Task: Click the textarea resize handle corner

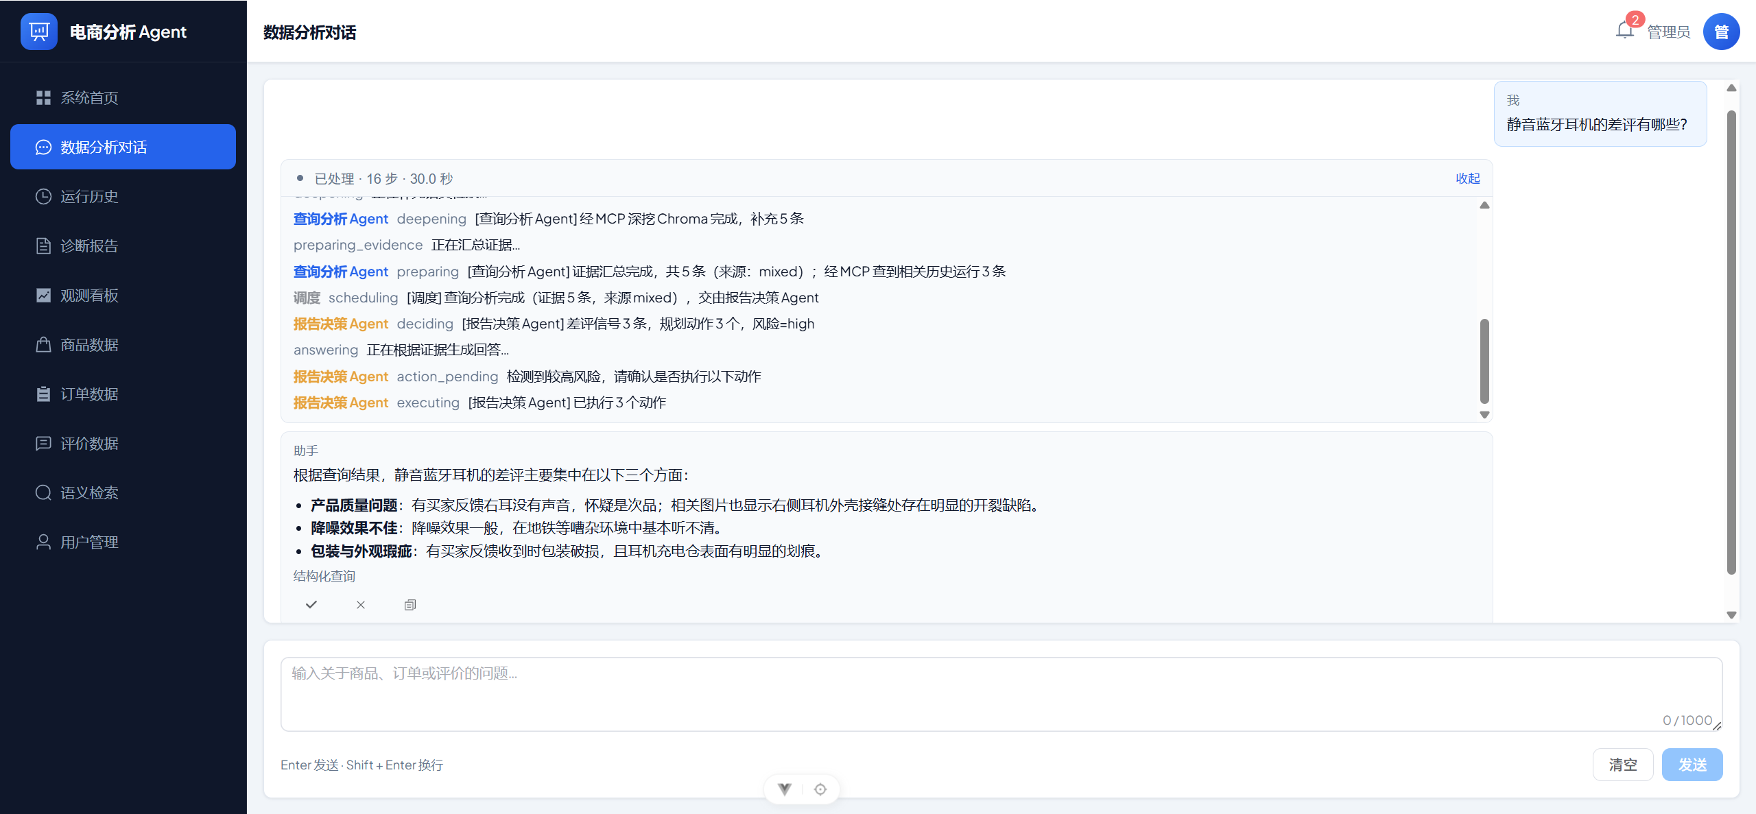Action: [x=1717, y=726]
